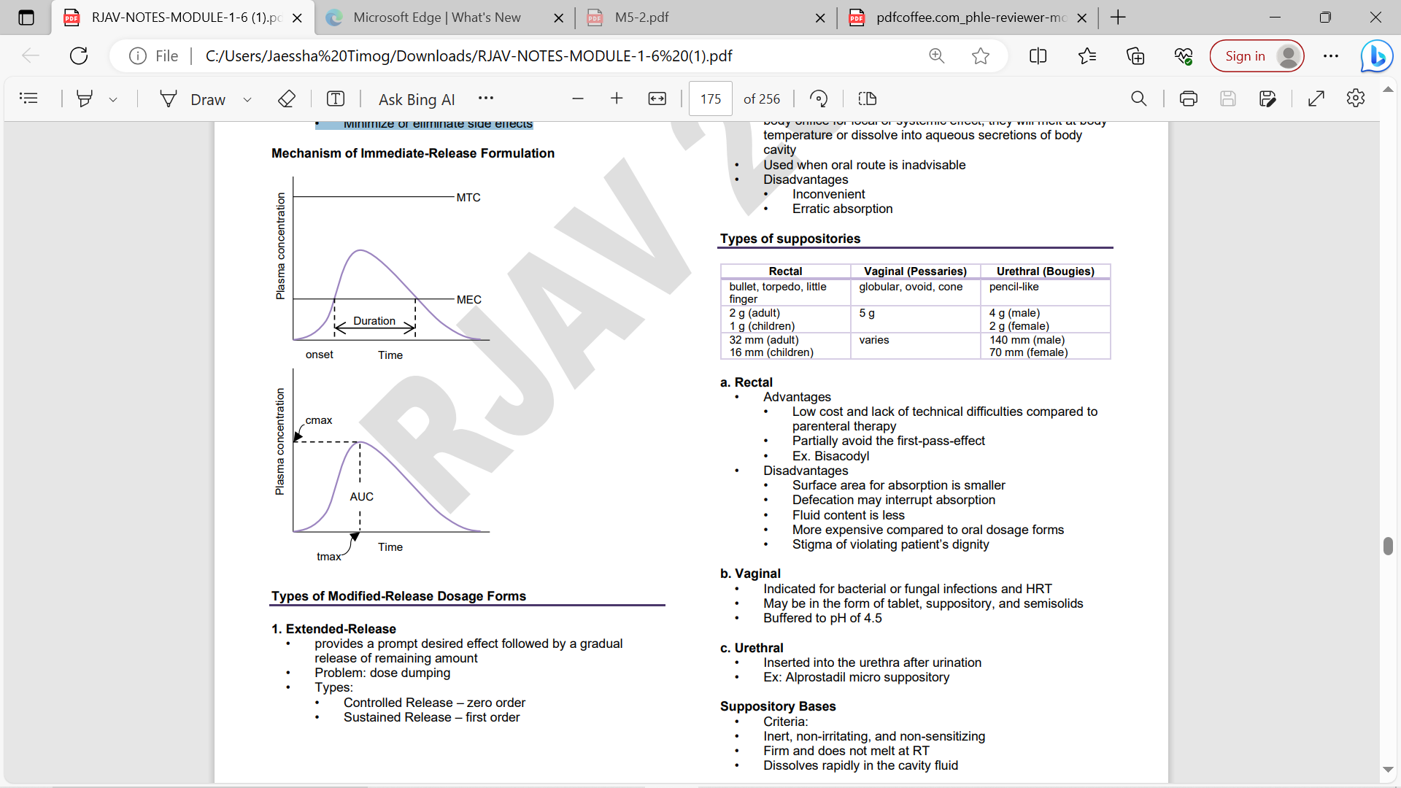The image size is (1401, 788).
Task: Rotate the PDF page
Action: pos(819,98)
